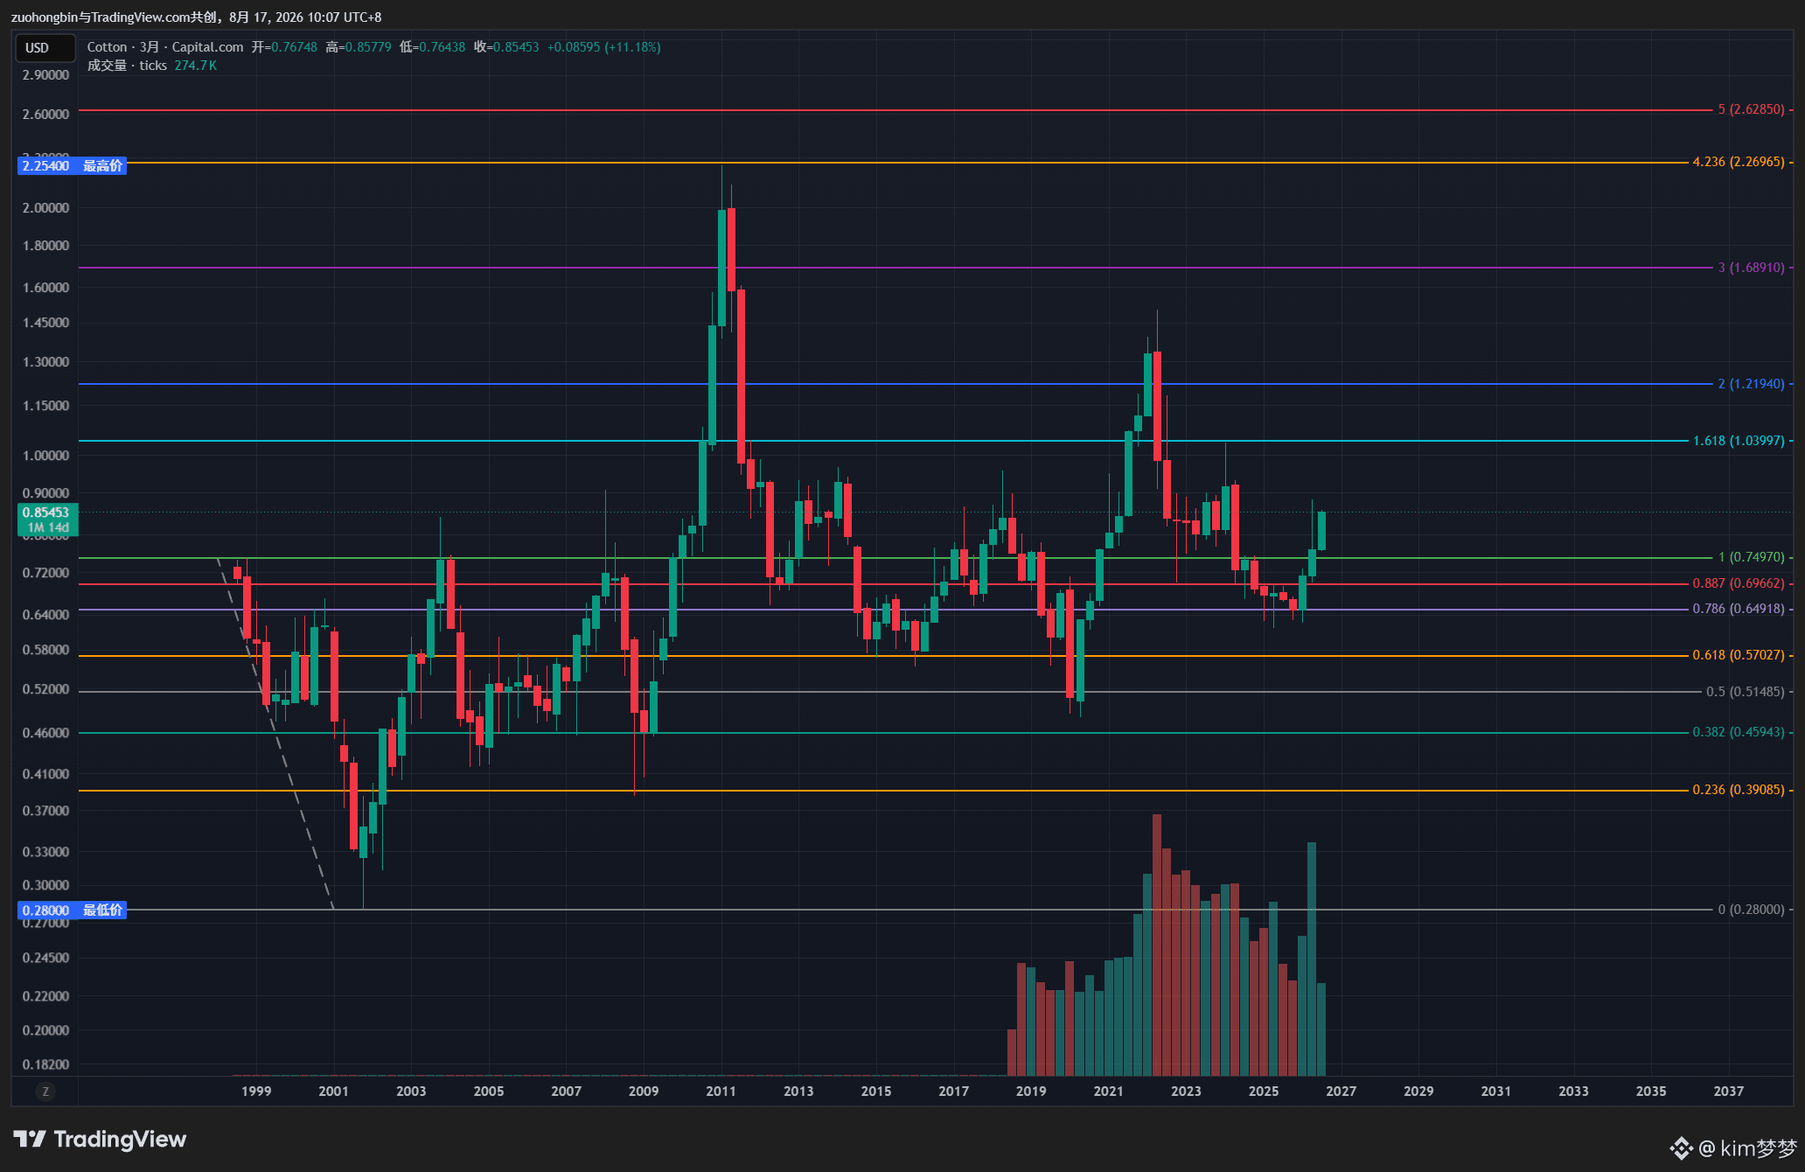The image size is (1805, 1172).
Task: Click the TradingView logo
Action: coord(100,1139)
